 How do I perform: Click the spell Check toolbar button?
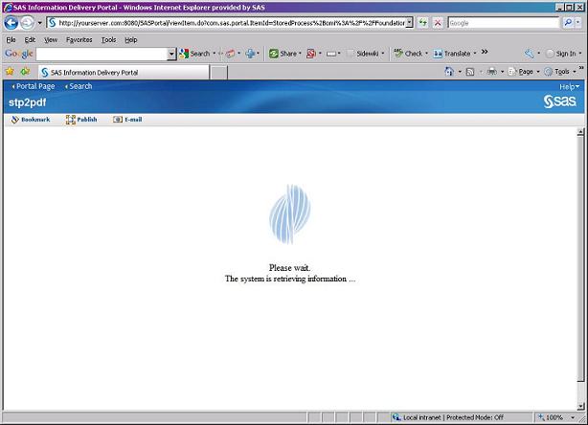point(408,54)
